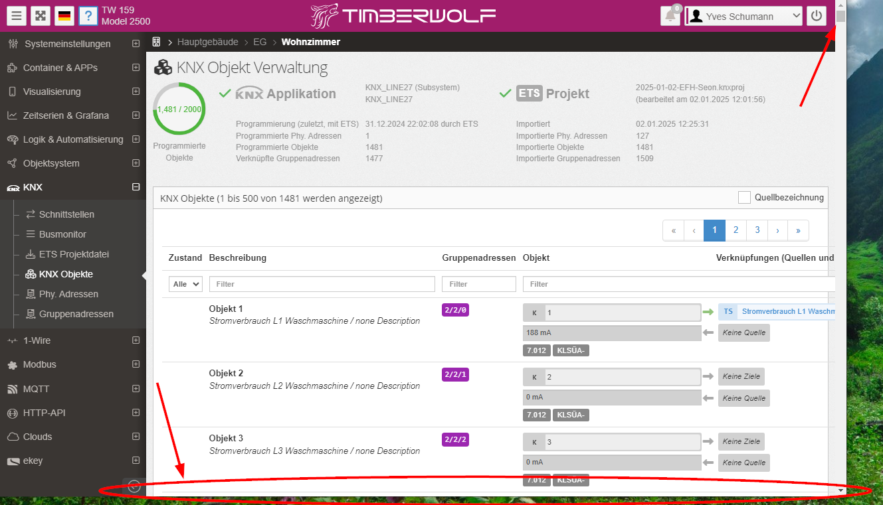This screenshot has width=883, height=505.
Task: Collapse the sidebar with the round arrow icon
Action: pyautogui.click(x=134, y=486)
